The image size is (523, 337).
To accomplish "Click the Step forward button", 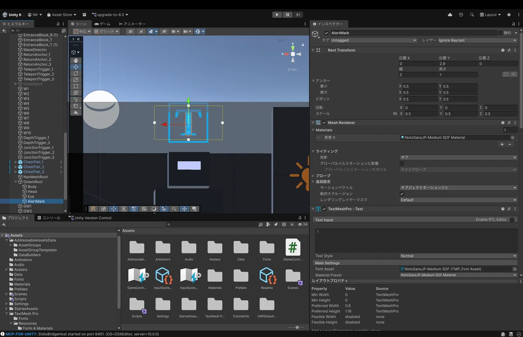I will [298, 14].
